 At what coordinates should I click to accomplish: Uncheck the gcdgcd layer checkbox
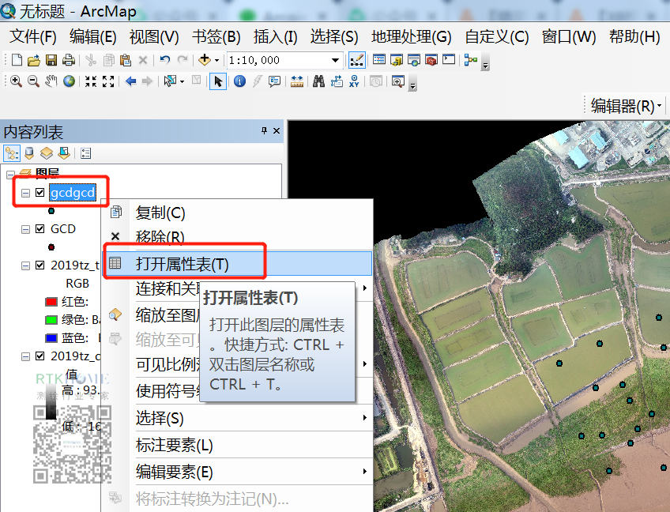[40, 193]
